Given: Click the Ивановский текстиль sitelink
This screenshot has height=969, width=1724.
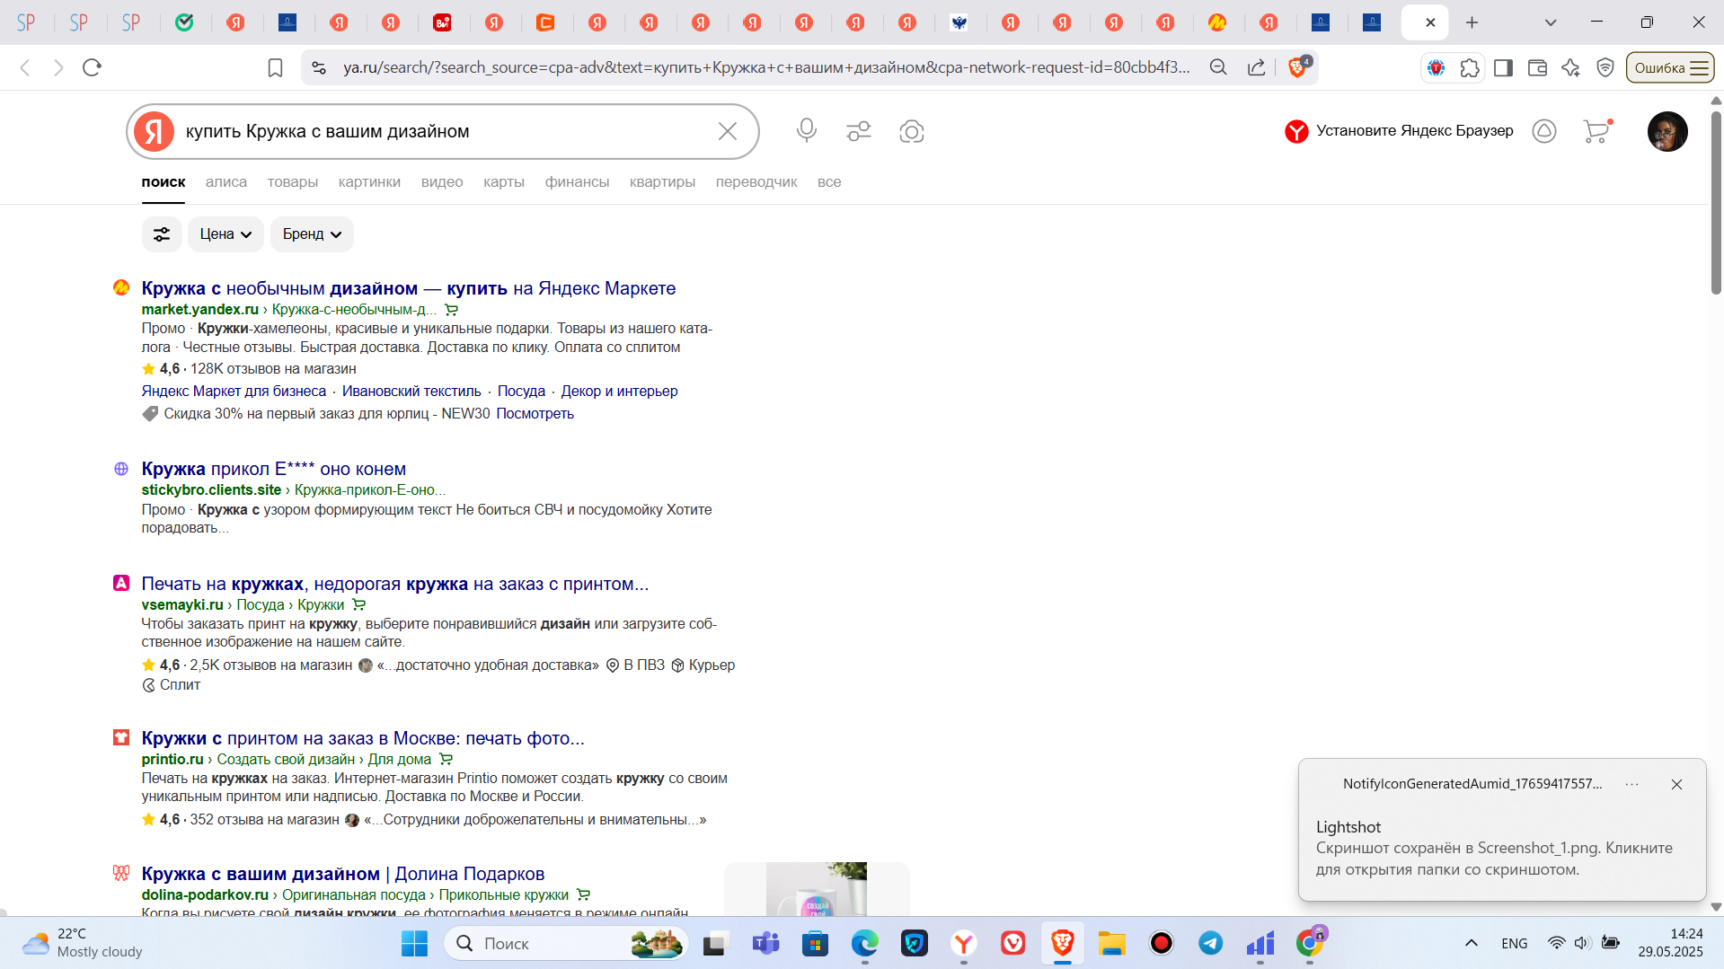Looking at the screenshot, I should [411, 391].
